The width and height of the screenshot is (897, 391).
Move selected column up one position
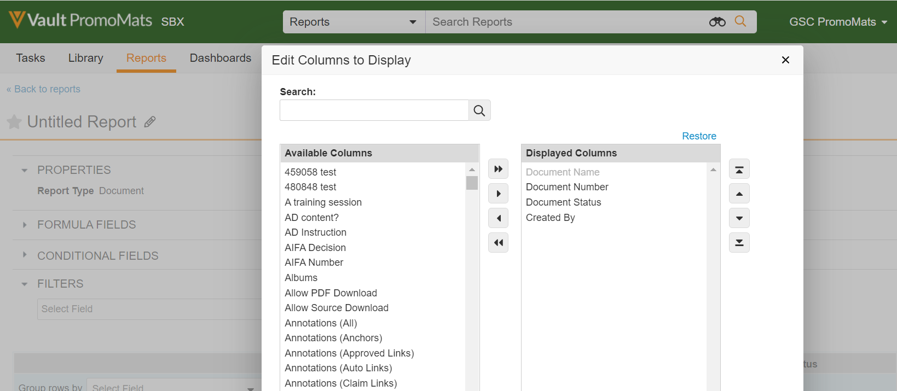(739, 194)
